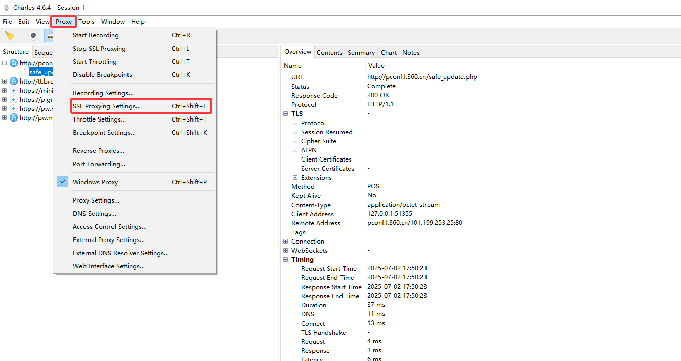The height and width of the screenshot is (361, 681).
Task: Click the Charles app icon in title bar
Action: (x=6, y=7)
